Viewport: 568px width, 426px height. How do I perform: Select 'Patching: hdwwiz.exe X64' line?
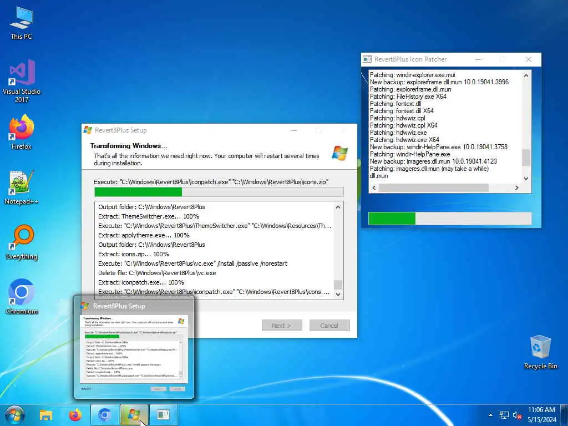404,139
